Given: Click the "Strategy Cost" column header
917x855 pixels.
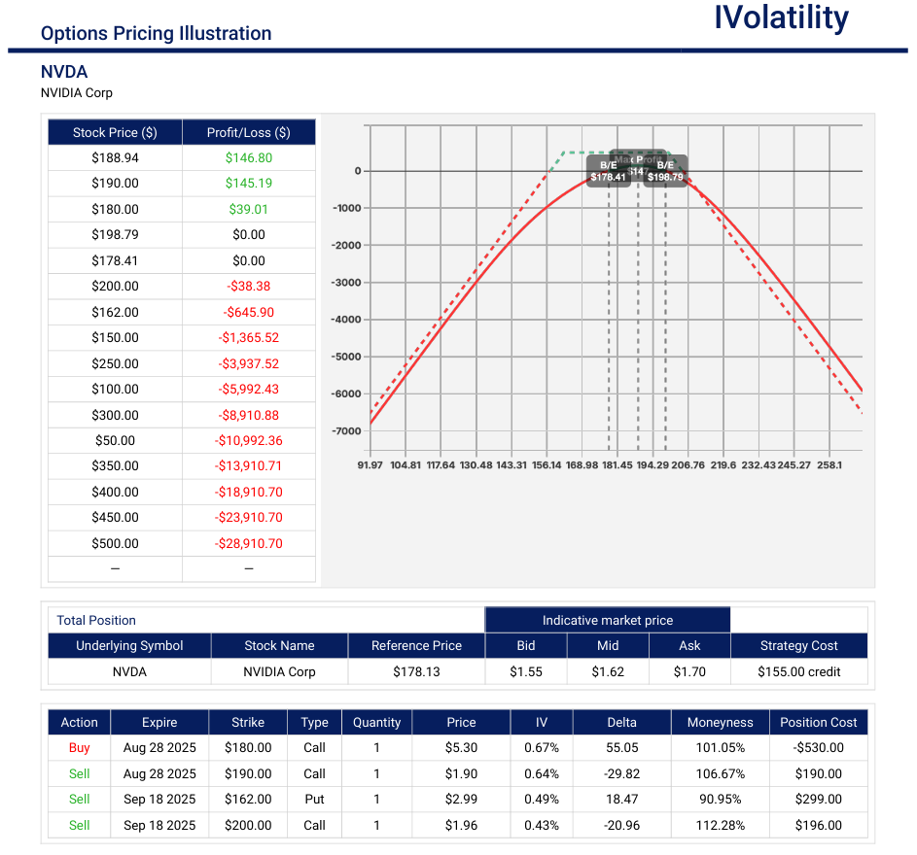Looking at the screenshot, I should 799,646.
